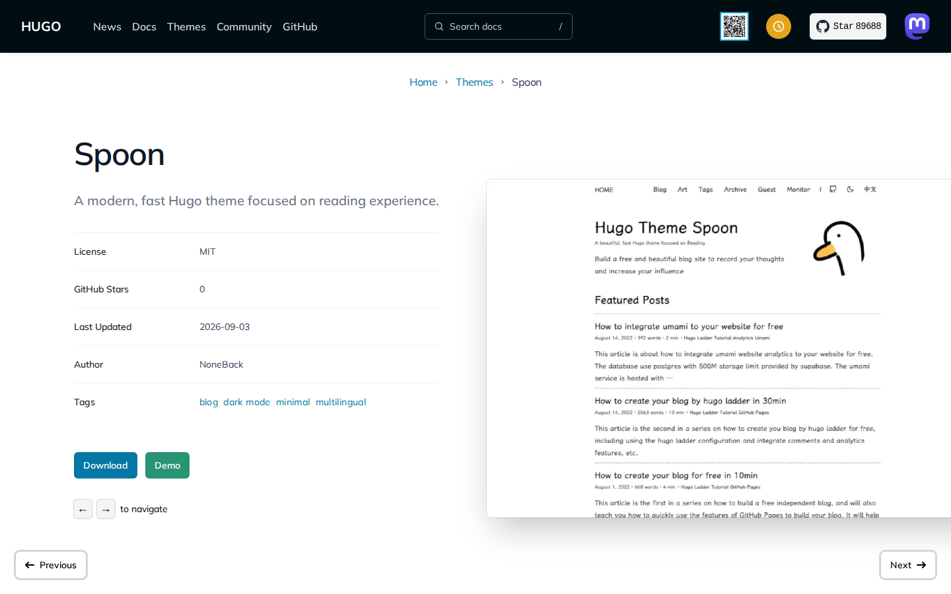This screenshot has height=594, width=951.
Task: Click the MIT license value
Action: pyautogui.click(x=207, y=251)
